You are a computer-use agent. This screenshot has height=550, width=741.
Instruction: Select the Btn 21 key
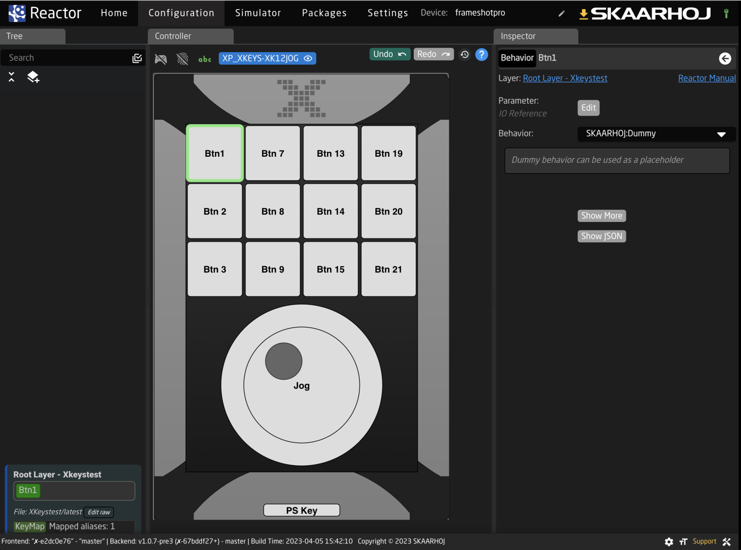pyautogui.click(x=389, y=269)
